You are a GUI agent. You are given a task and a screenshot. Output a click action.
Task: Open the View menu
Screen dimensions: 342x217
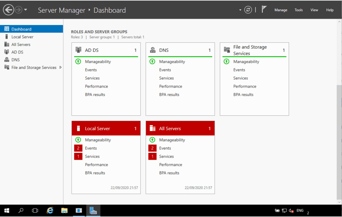(314, 10)
